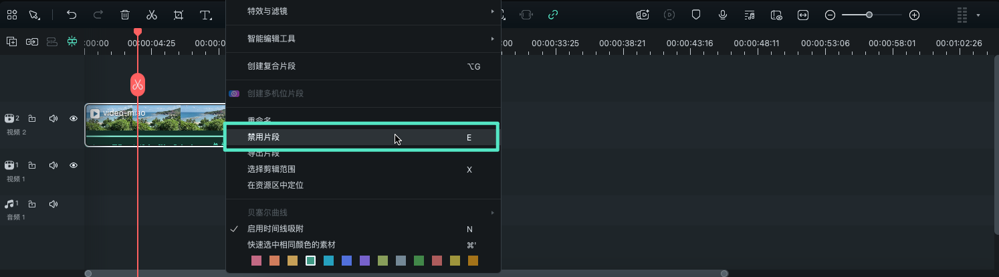The width and height of the screenshot is (999, 277).
Task: Click the 音频 1 track label
Action: 16,217
